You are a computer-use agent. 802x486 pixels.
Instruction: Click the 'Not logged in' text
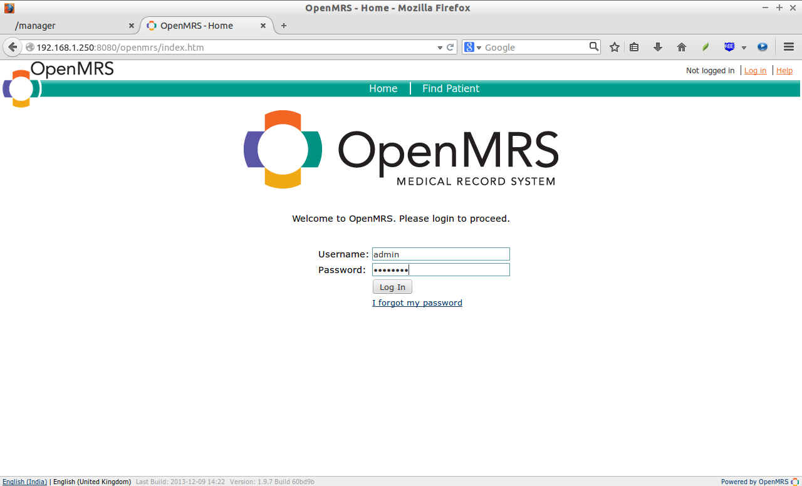tap(710, 71)
